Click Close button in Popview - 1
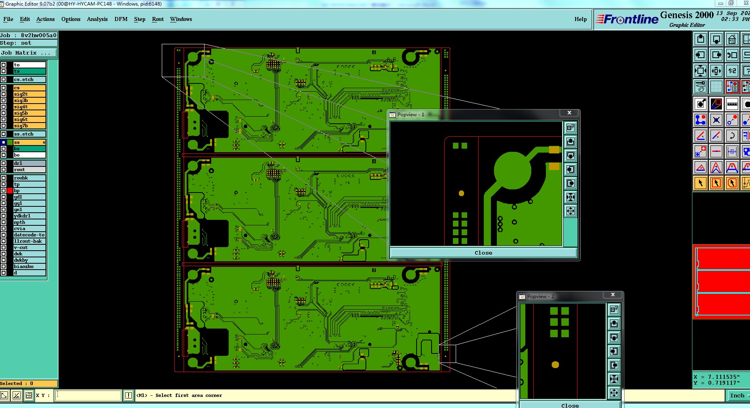 [483, 253]
